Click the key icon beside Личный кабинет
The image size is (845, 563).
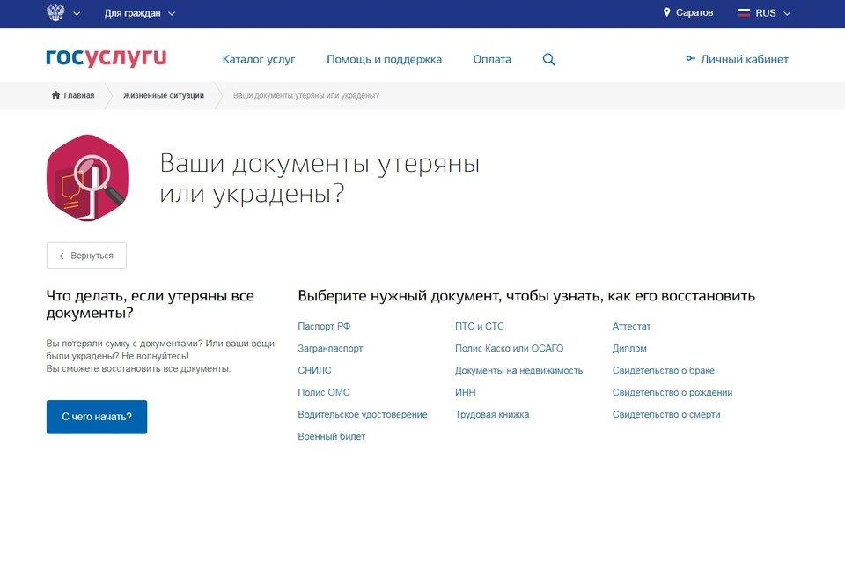(x=690, y=58)
